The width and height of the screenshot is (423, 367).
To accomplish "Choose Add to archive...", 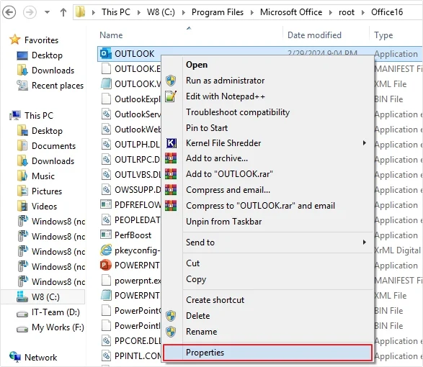I will [267, 158].
